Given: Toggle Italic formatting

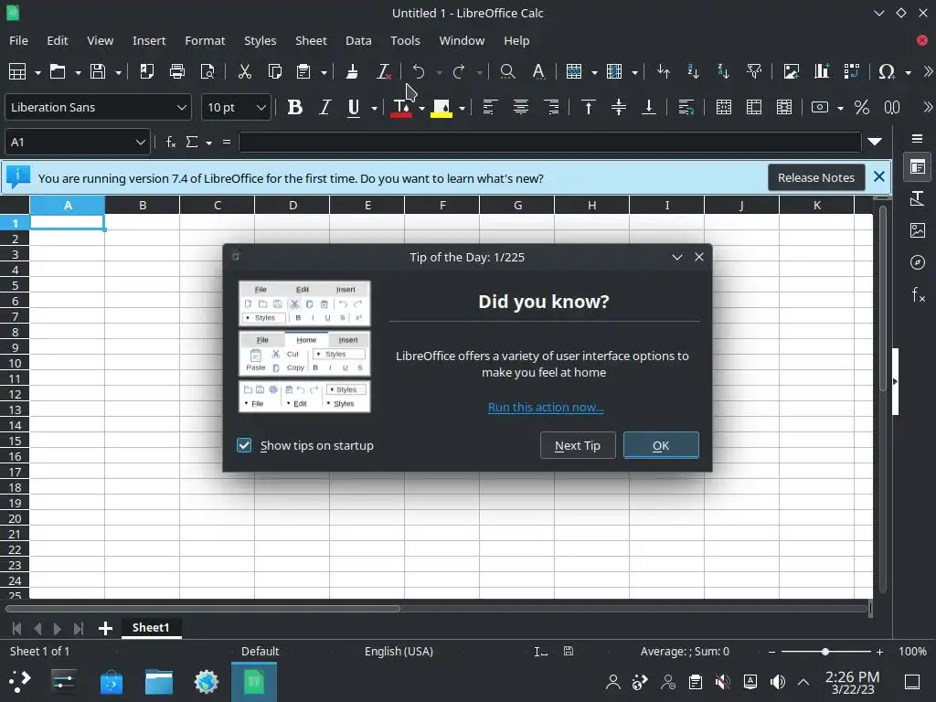Looking at the screenshot, I should (324, 108).
